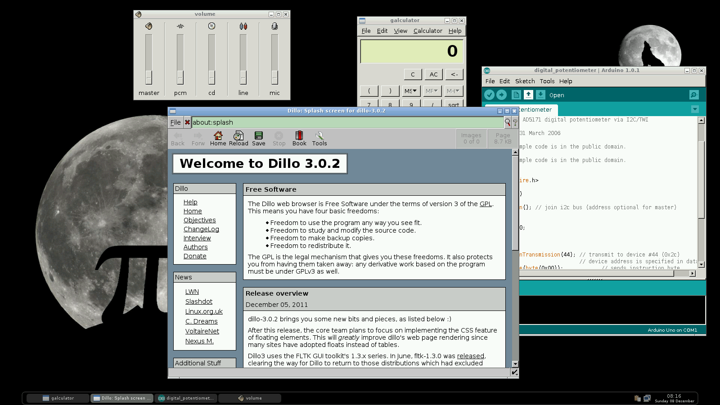Screen dimensions: 720x405
Task: Open the Calculator menu in galculator
Action: [428, 31]
